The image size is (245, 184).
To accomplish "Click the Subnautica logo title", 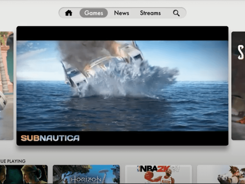I will click(50, 138).
